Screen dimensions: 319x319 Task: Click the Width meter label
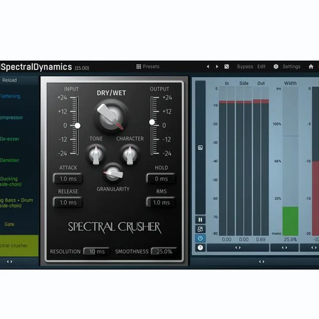pyautogui.click(x=290, y=83)
